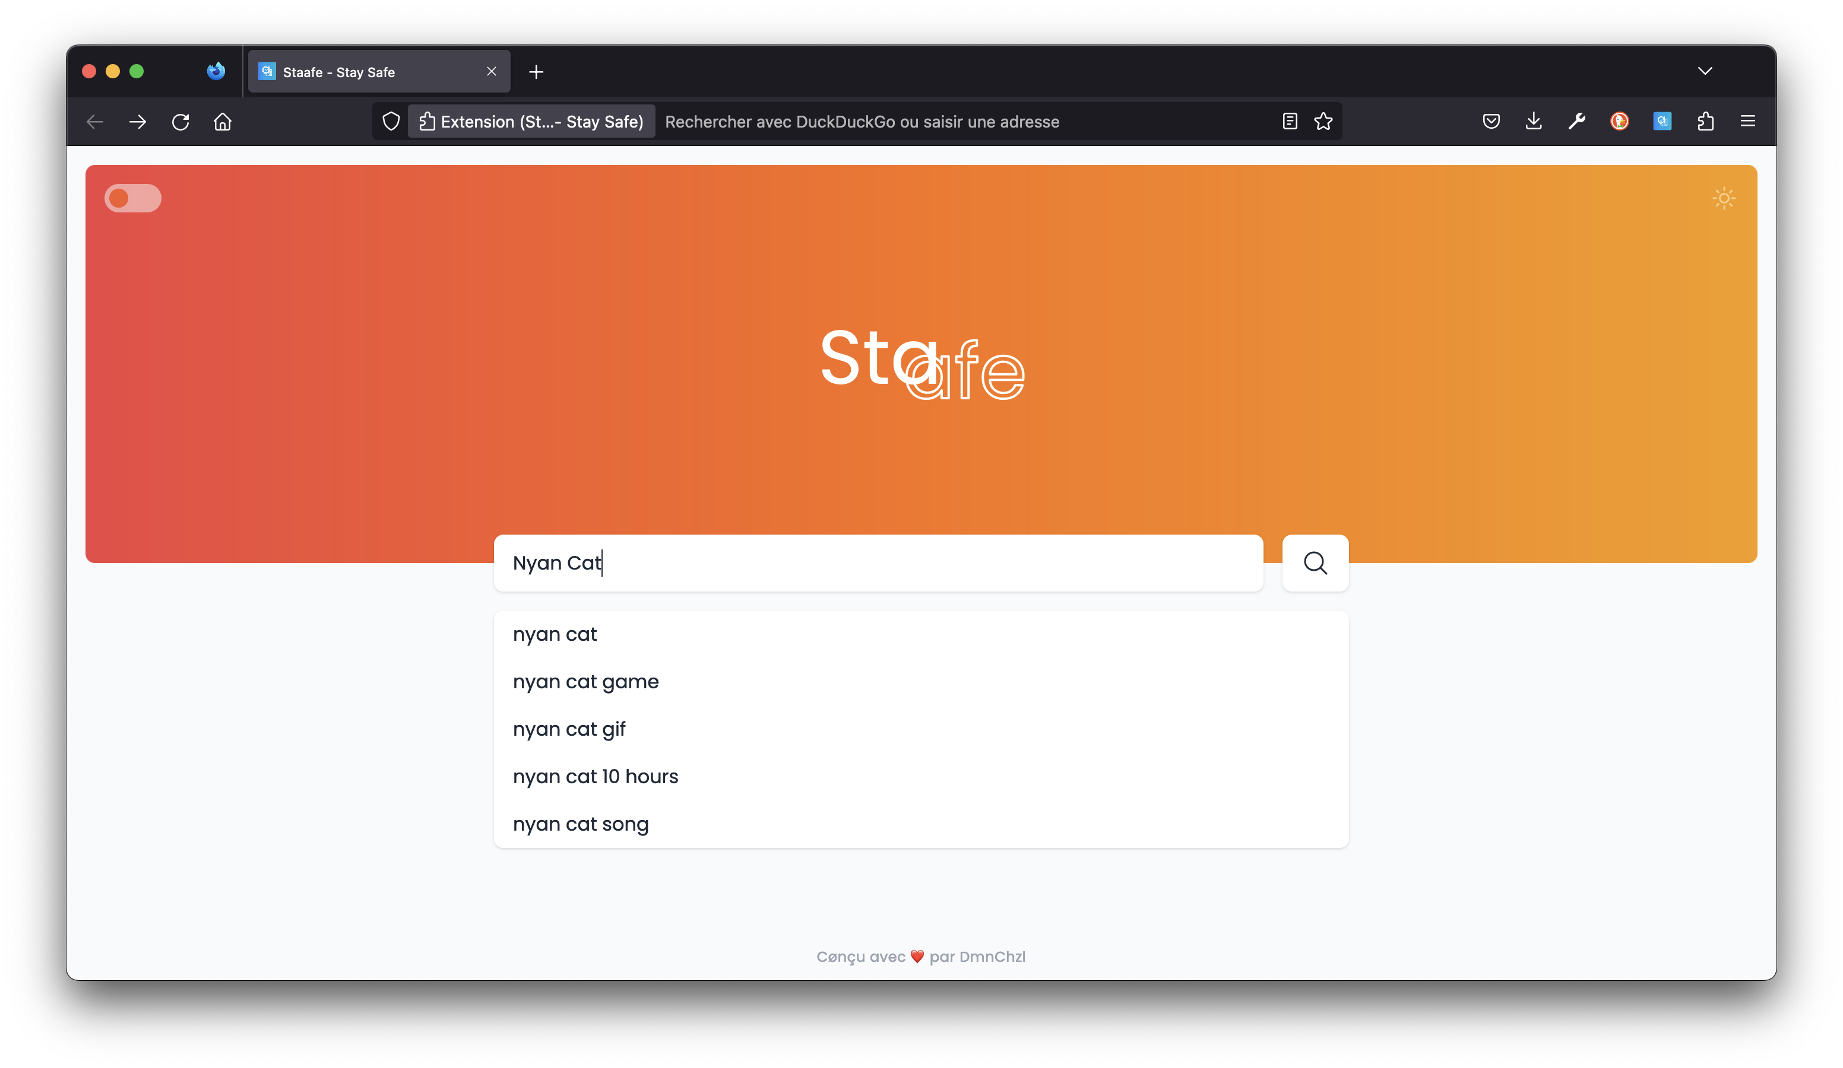The height and width of the screenshot is (1068, 1843).
Task: Open a new tab with plus
Action: pos(536,72)
